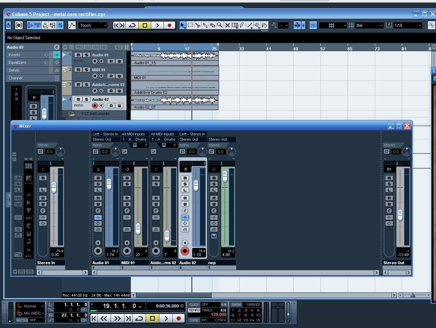Image resolution: width=436 pixels, height=328 pixels.
Task: Select the Scissors split tool in toolbar
Action: click(198, 25)
